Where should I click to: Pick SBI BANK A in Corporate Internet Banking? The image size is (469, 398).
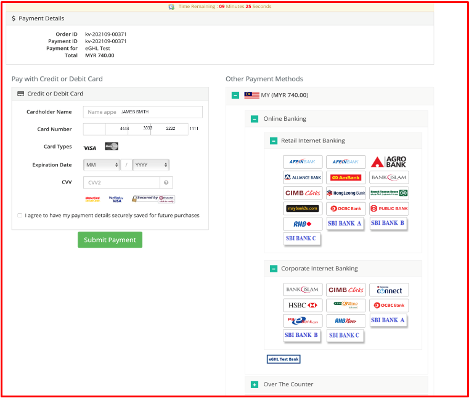pos(388,320)
